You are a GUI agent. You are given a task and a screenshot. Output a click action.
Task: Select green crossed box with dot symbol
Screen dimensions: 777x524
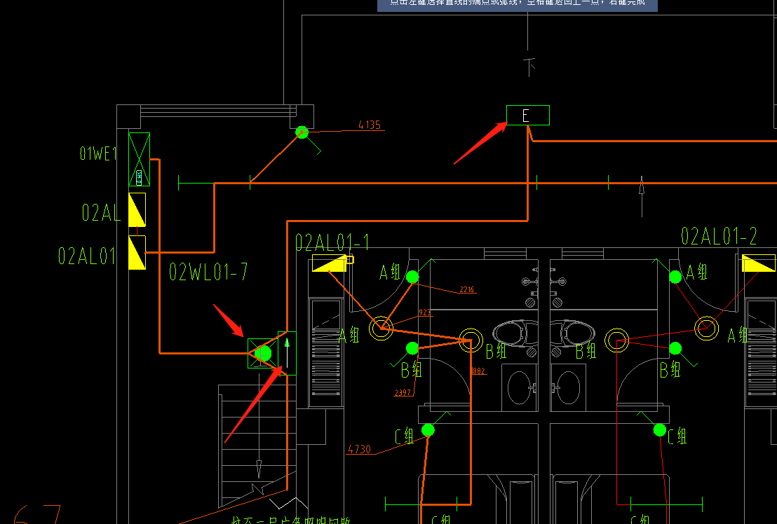point(262,353)
